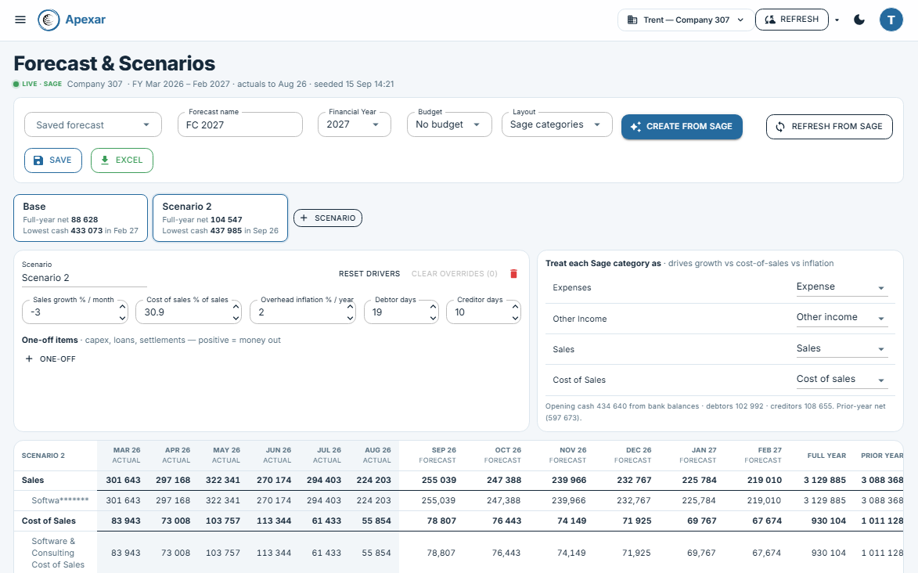Click the sparkle icon on CREATE FROM SAGE

point(635,127)
